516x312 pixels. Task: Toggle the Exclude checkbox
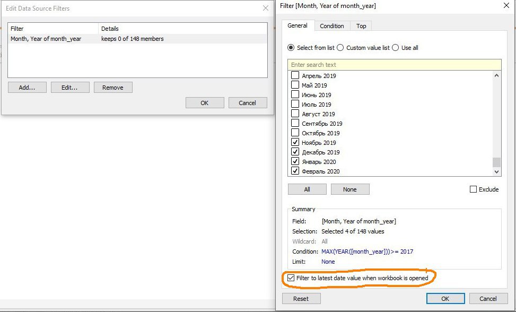[473, 189]
